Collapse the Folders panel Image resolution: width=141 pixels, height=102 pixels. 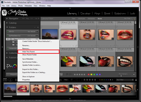point(7,27)
